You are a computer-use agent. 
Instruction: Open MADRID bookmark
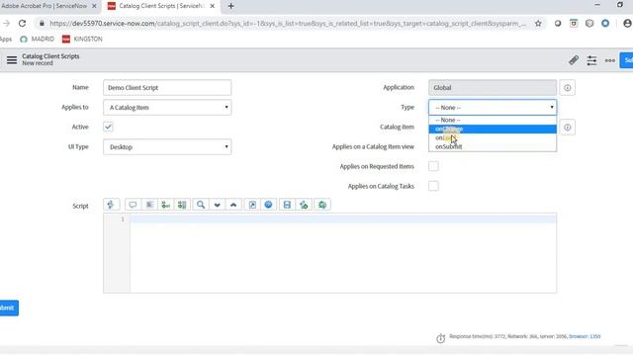(x=38, y=39)
